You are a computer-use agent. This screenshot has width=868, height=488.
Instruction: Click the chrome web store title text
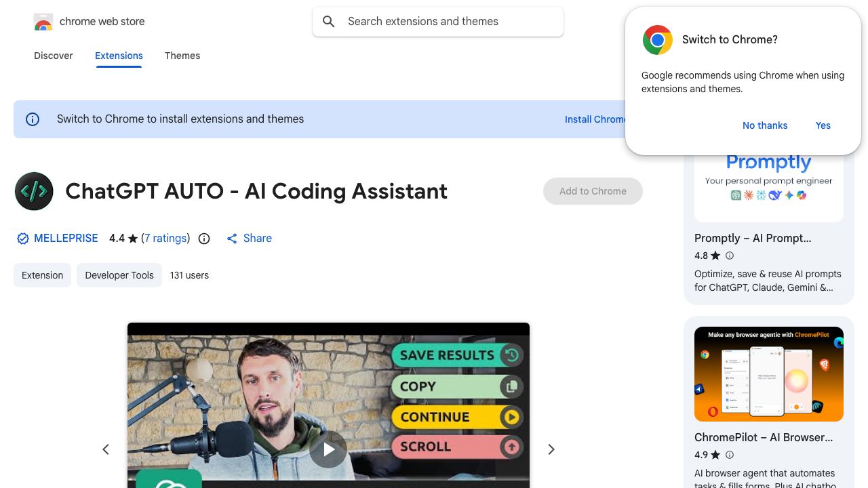102,22
